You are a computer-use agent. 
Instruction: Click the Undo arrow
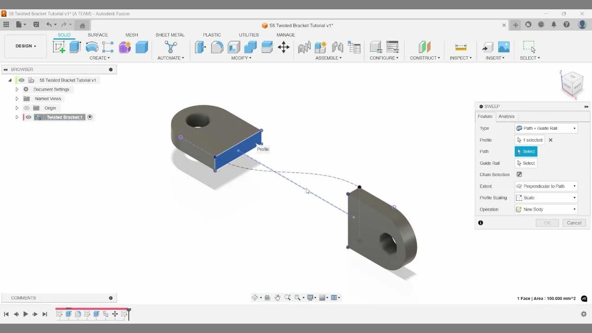[x=49, y=25]
